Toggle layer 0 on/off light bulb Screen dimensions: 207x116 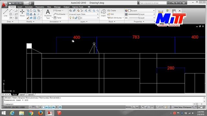click(71, 18)
